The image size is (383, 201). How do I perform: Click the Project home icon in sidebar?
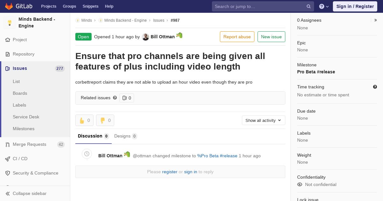[x=8, y=40]
